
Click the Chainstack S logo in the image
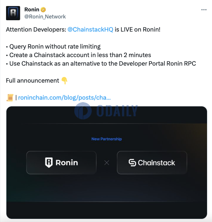132,162
